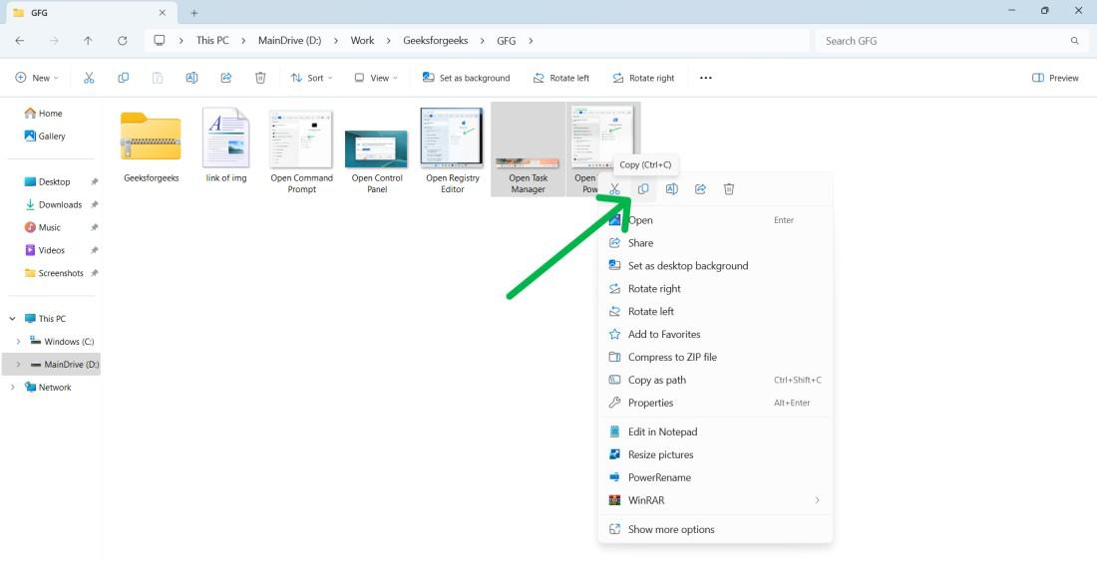Choose Edit in Notepad

715,431
